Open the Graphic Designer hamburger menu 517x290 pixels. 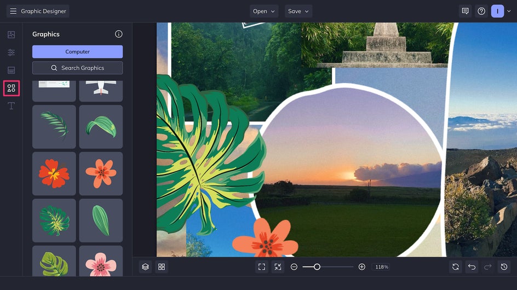[13, 11]
